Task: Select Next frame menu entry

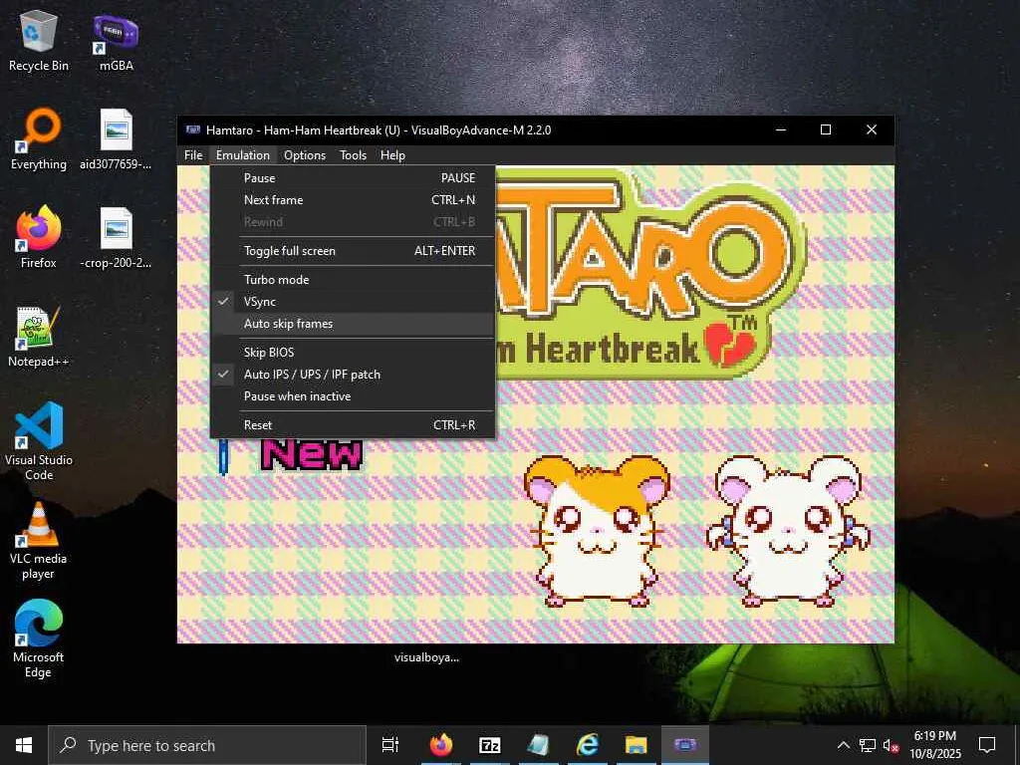Action: point(352,199)
